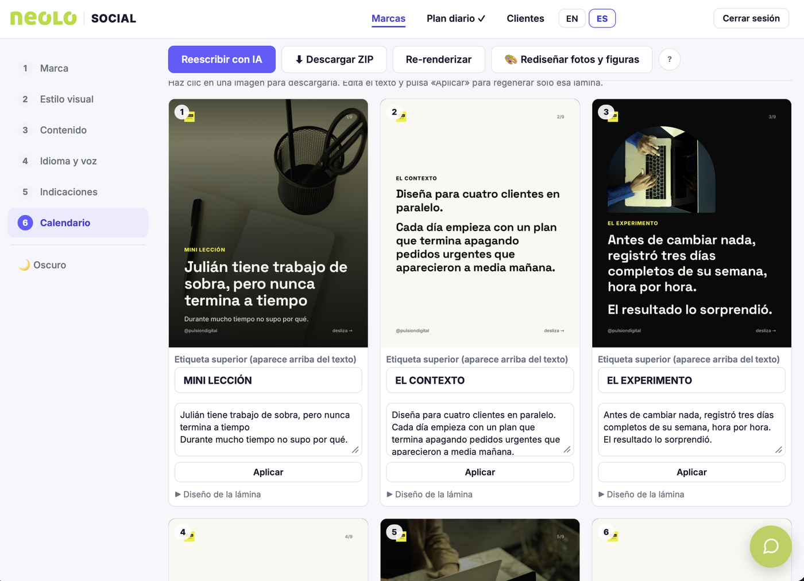This screenshot has width=804, height=581.
Task: Apply changes to the EL CONTEXTO slide
Action: point(480,472)
